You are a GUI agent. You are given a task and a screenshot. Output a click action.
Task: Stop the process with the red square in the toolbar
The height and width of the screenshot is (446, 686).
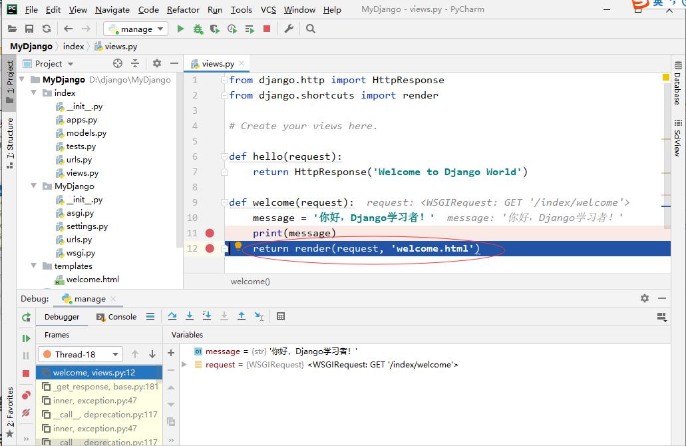click(267, 29)
